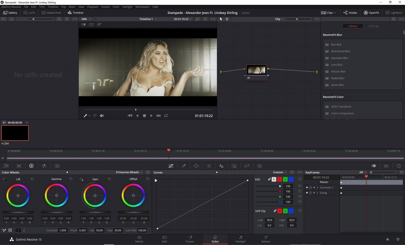Expand the Sizing keyframe track
405x245 pixels.
tap(318, 193)
